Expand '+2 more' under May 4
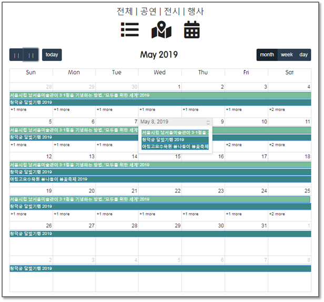 point(277,109)
